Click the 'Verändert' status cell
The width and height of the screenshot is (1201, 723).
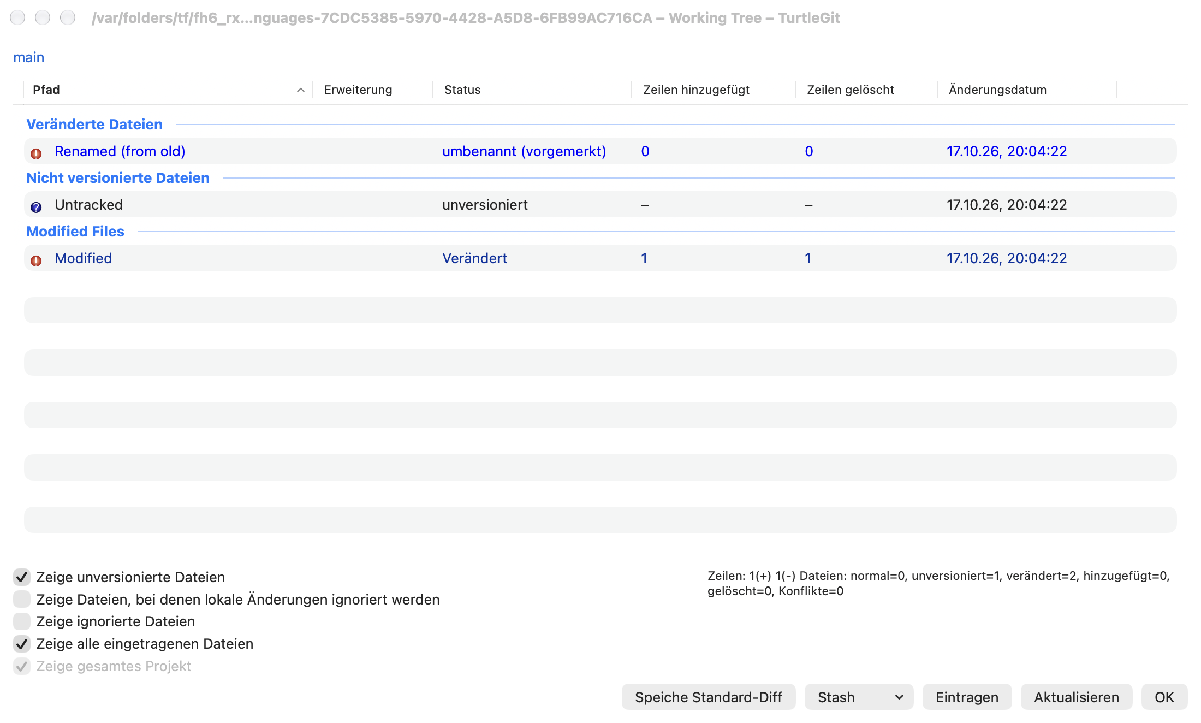coord(474,258)
